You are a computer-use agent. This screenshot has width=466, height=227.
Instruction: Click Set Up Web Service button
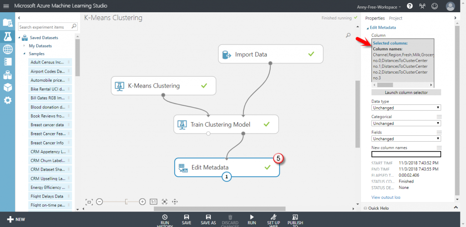pyautogui.click(x=274, y=220)
